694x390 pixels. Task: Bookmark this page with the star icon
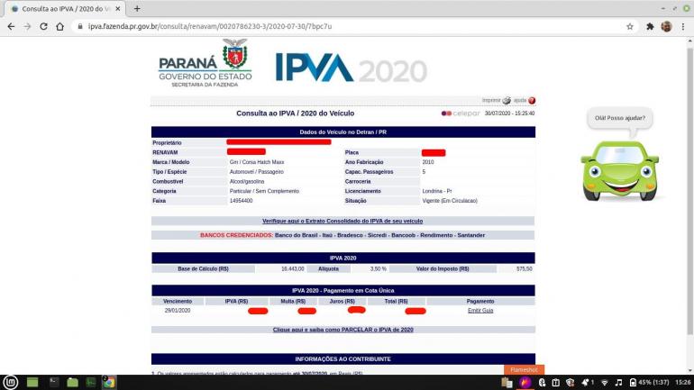pyautogui.click(x=630, y=26)
